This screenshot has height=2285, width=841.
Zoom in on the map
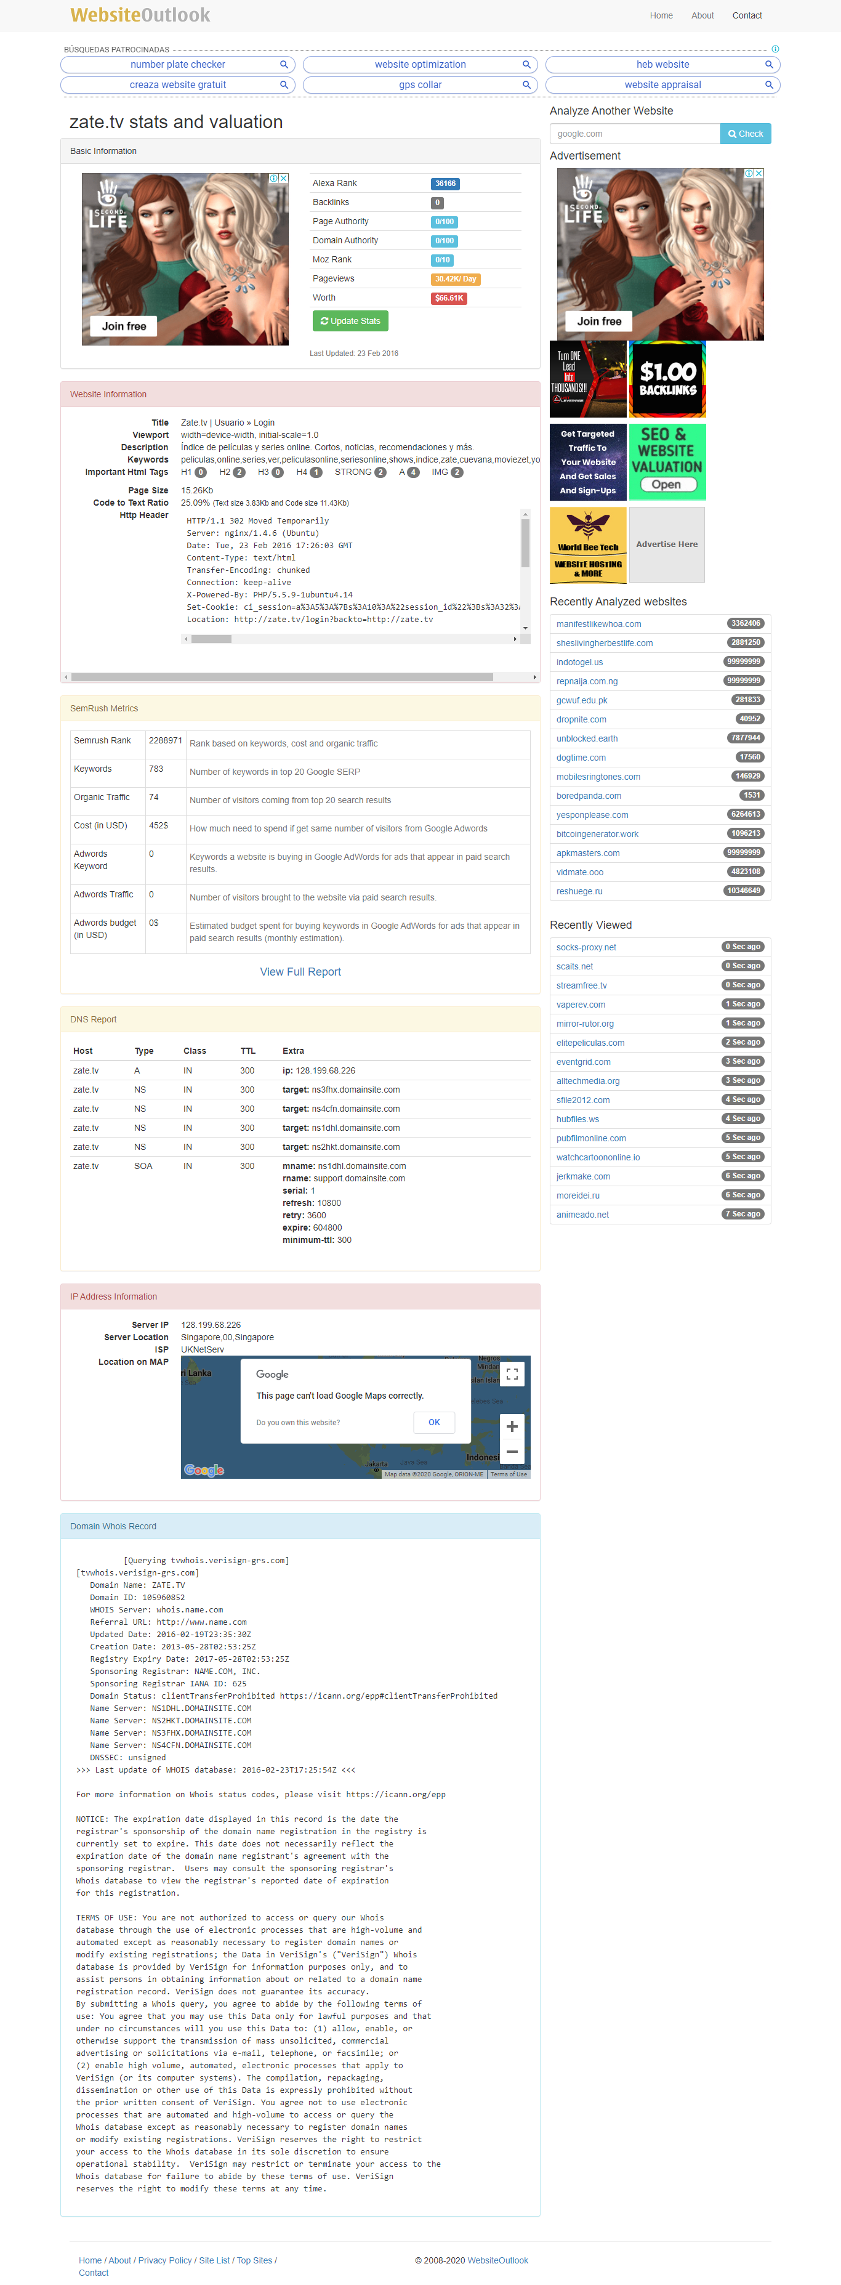(512, 1427)
